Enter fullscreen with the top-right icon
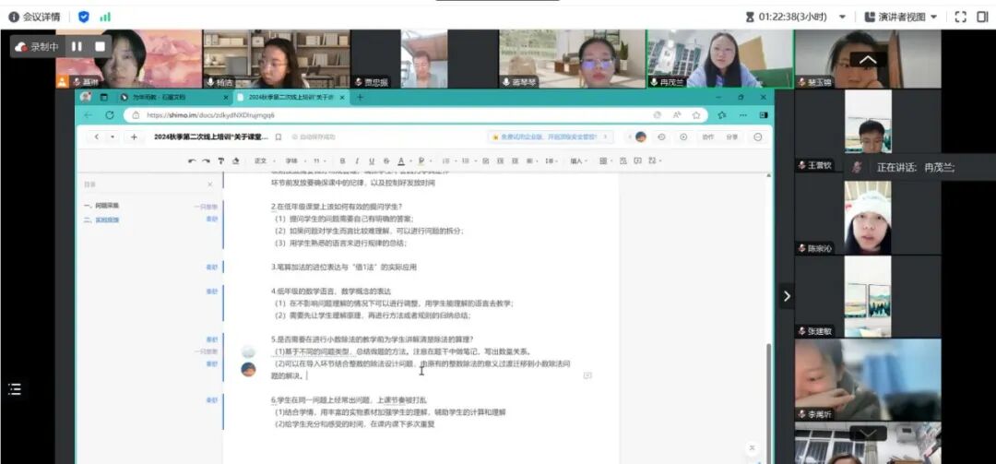 (x=960, y=18)
